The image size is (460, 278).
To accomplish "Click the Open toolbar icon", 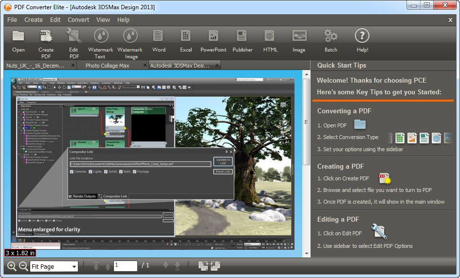I will 18,36.
